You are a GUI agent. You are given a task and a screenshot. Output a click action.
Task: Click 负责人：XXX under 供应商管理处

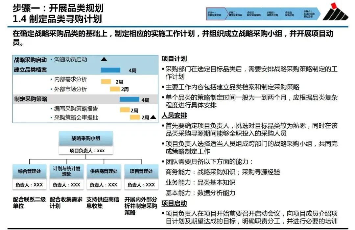pos(104,185)
